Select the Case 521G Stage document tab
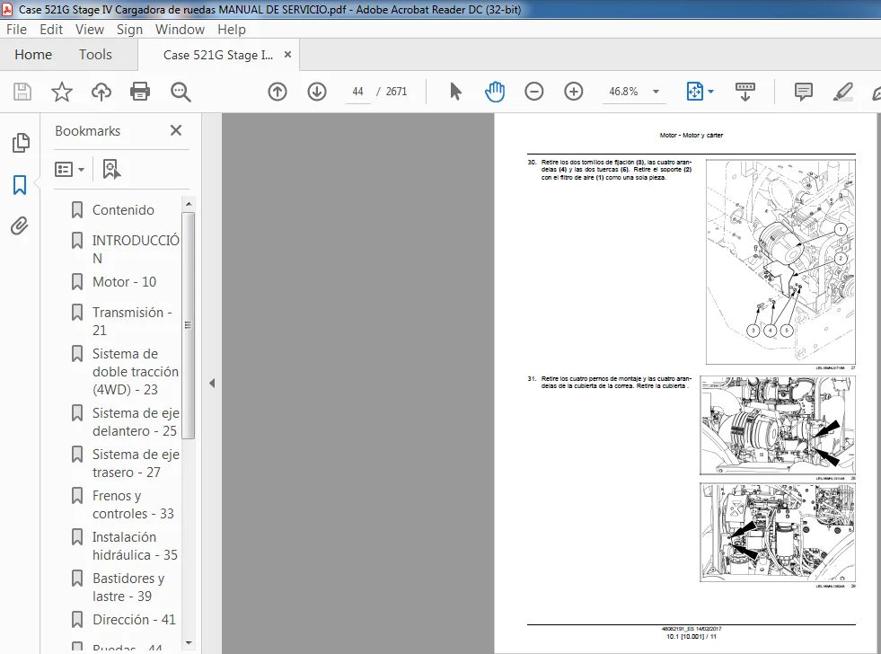The width and height of the screenshot is (881, 654). coord(218,55)
